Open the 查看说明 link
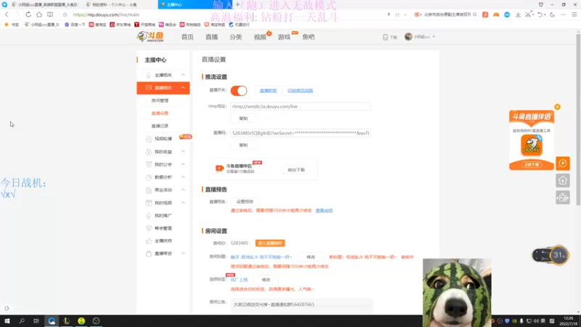581x327 pixels. [x=324, y=211]
